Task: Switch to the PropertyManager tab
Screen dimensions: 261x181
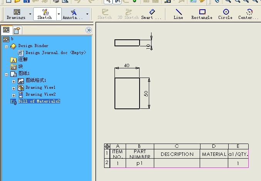Action: 17,30
